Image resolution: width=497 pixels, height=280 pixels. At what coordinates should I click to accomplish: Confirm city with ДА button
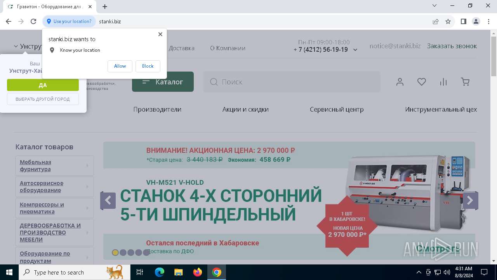[43, 85]
